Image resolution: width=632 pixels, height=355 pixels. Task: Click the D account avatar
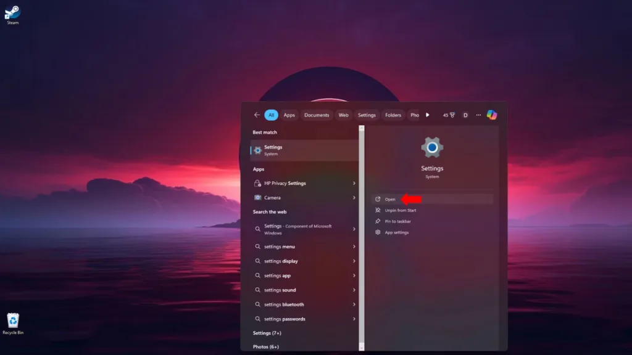click(x=465, y=115)
